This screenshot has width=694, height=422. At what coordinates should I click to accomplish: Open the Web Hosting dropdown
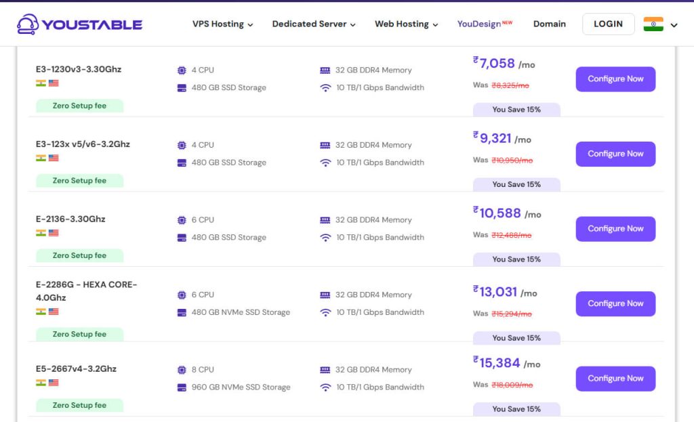405,24
